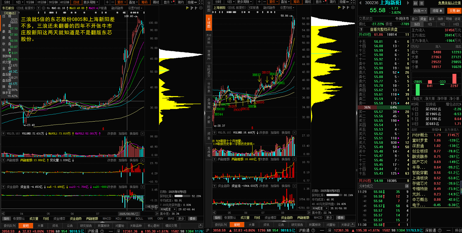
Task: Click 获利比率 progress bar under right chip chart
Action: 334,195
